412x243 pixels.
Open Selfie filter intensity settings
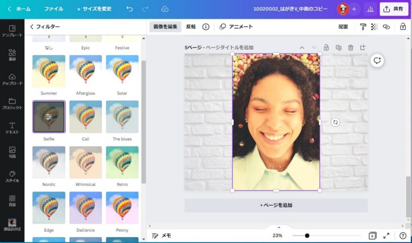pyautogui.click(x=49, y=117)
